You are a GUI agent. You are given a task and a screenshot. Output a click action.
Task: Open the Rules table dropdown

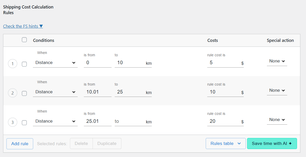[x=226, y=143]
